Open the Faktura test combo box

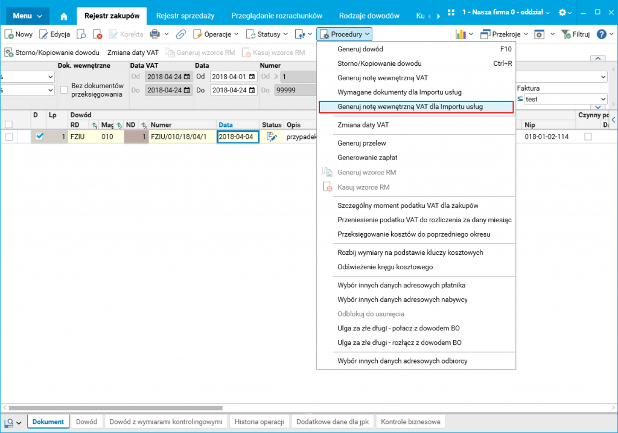565,99
